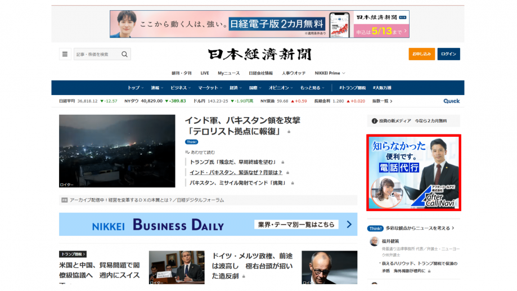Open the 日本経済新聞 logo homepage link

tap(259, 55)
